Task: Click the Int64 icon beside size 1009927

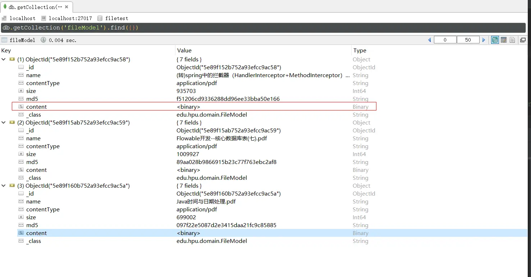Action: [x=21, y=154]
